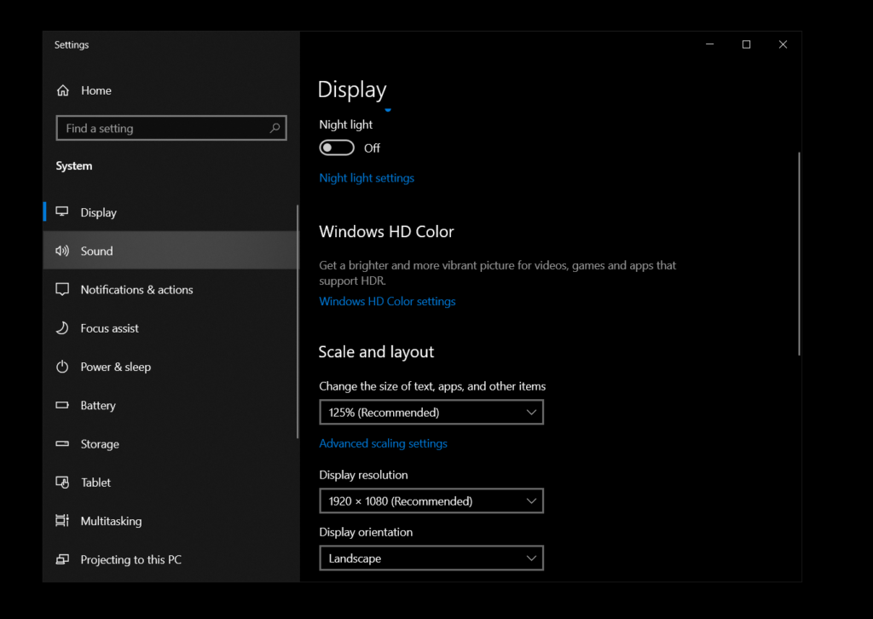Click the search magnifier icon
This screenshot has width=873, height=619.
[275, 129]
